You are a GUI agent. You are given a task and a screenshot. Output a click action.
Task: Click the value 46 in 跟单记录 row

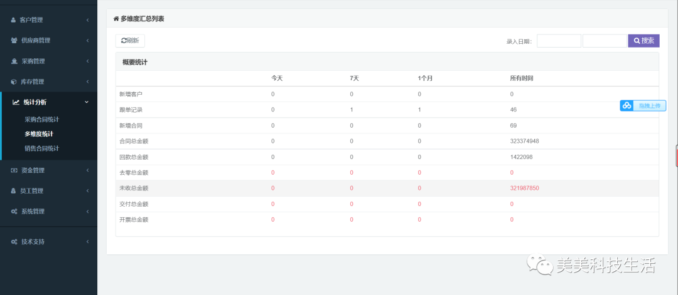click(514, 110)
